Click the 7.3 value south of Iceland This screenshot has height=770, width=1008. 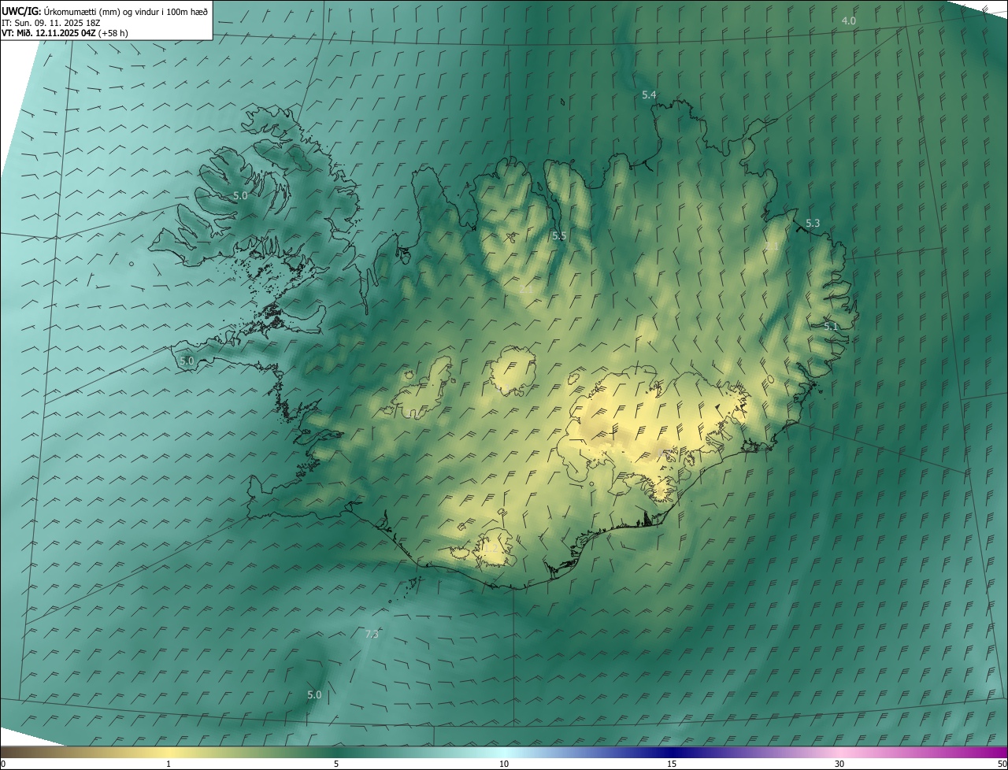(372, 634)
